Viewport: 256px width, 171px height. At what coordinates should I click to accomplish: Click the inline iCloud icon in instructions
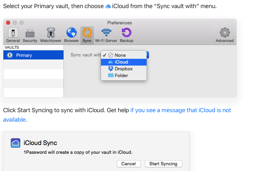point(108,6)
